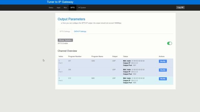Image resolution: width=200 pixels, height=112 pixels.
Task: Click the Index column header
Action: coord(61,56)
